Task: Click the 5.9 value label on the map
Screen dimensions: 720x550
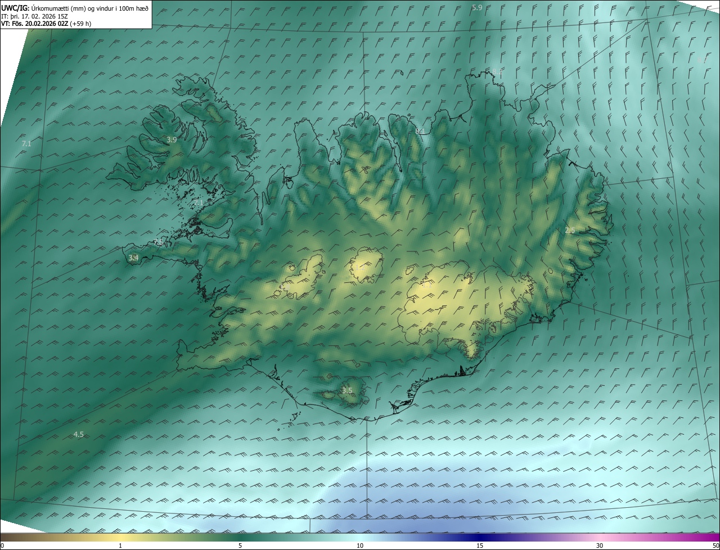Action: 477,7
